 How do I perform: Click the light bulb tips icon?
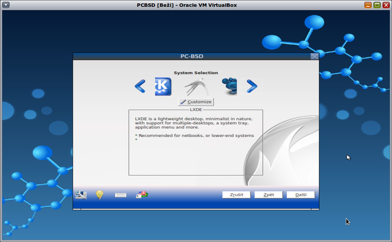click(99, 194)
